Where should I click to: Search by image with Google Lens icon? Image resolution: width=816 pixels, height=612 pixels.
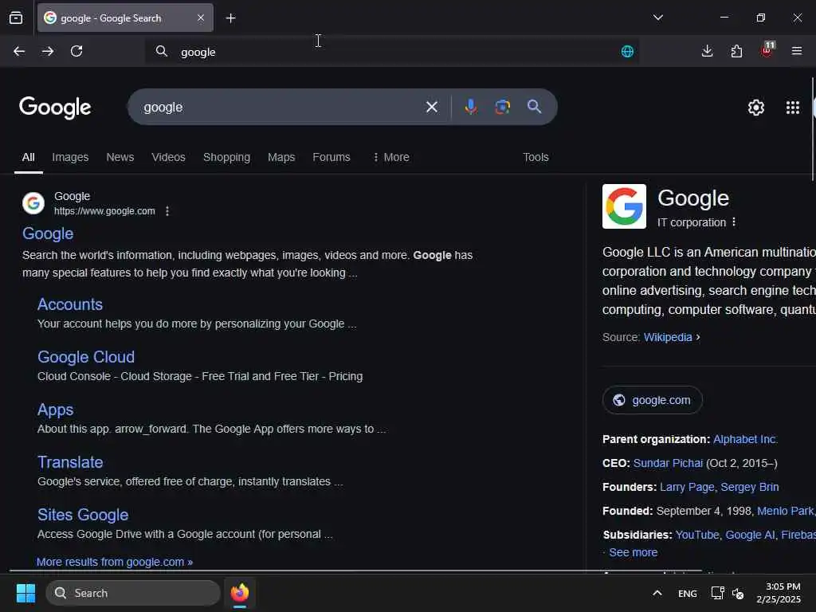point(502,108)
